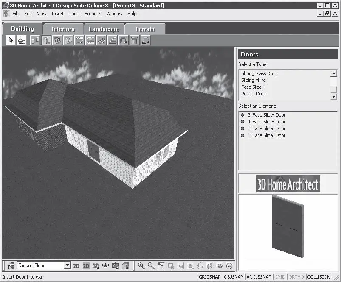Activate the pan hand tool
This screenshot has width=341, height=282.
coord(200,266)
